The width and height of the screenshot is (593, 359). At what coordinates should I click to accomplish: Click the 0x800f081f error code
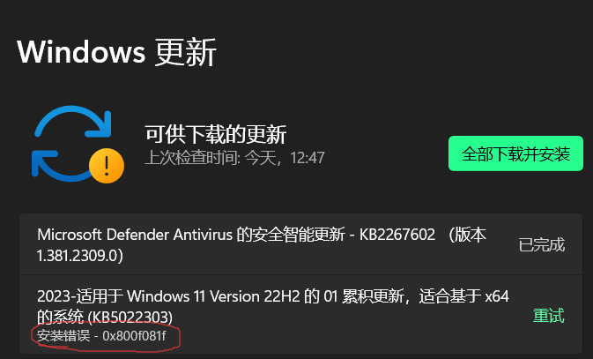click(x=134, y=335)
